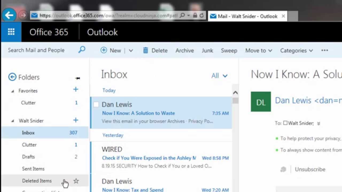Create a new folder with Walt Snider plus

[x=76, y=120]
